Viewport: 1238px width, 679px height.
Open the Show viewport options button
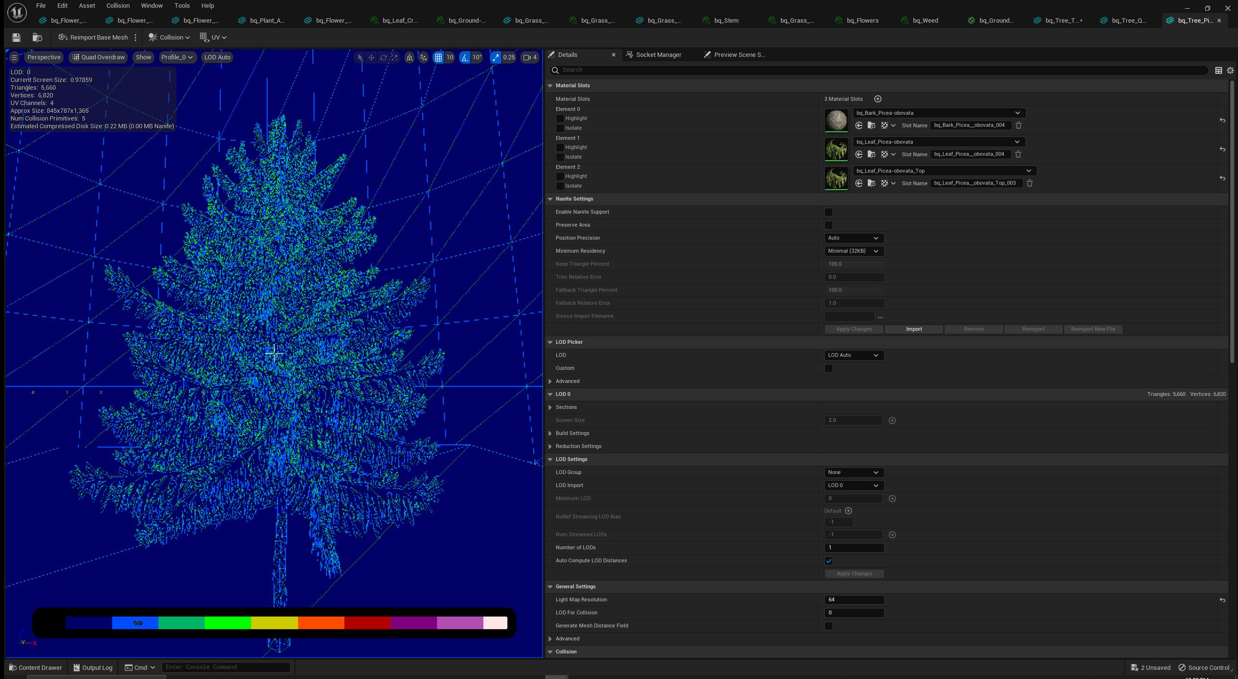[x=143, y=57]
